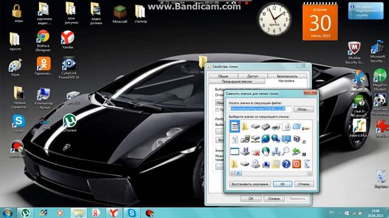This screenshot has width=389, height=218.
Task: Open the Yandex browser desktop icon
Action: (67, 40)
